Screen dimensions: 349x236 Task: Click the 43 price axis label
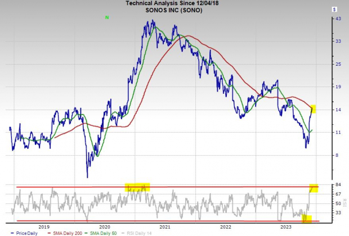338,19
